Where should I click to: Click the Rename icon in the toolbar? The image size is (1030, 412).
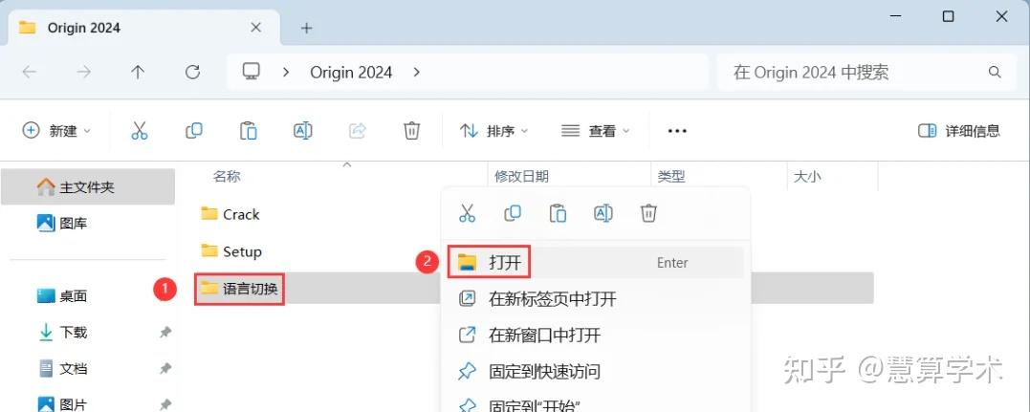click(302, 131)
